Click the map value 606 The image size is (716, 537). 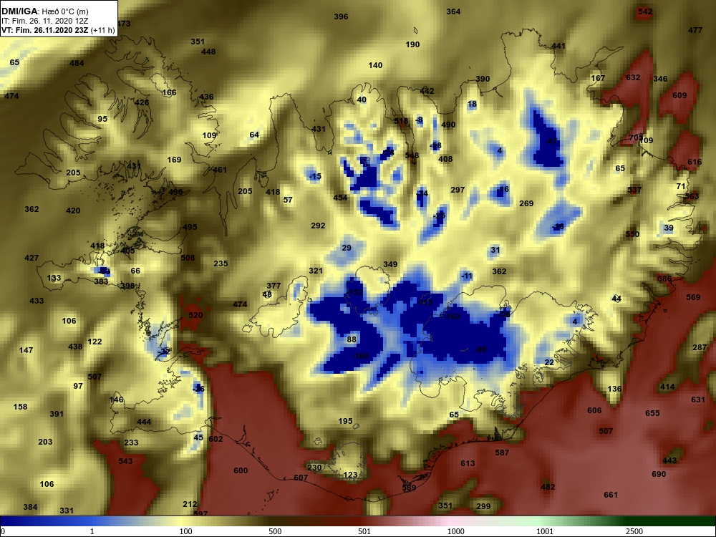tap(594, 410)
